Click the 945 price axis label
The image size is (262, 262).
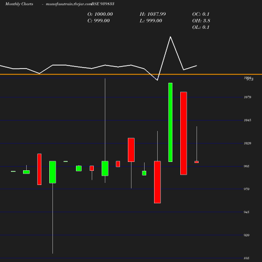pos(246,212)
